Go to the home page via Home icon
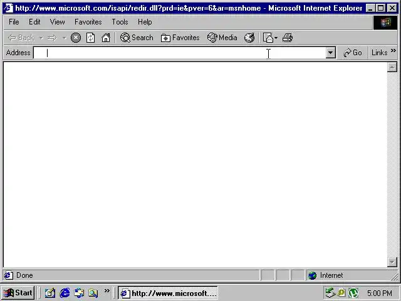 click(106, 38)
